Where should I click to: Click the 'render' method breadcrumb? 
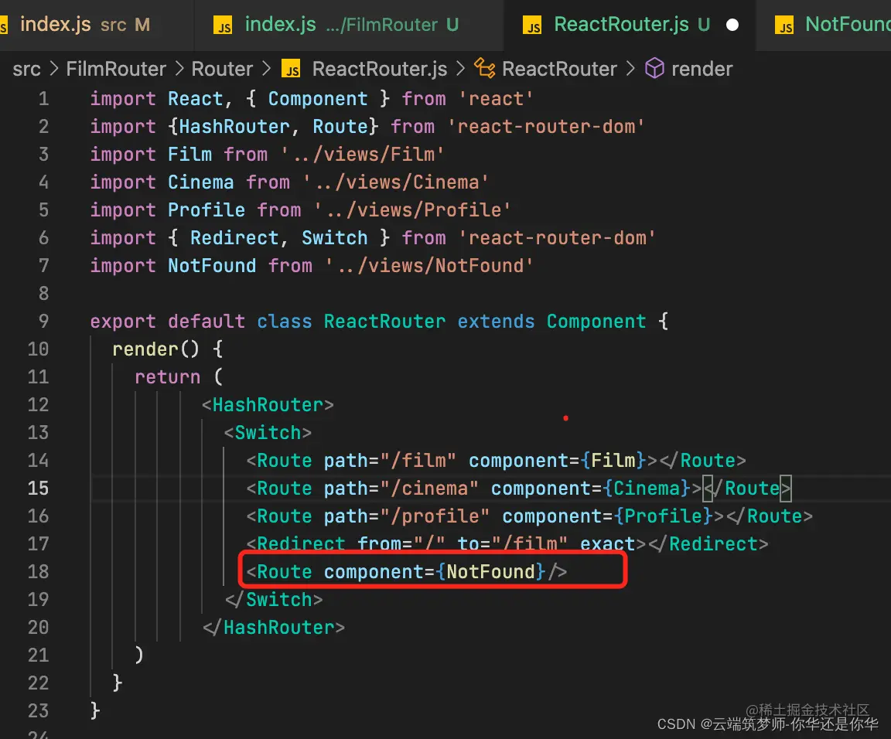click(x=702, y=69)
